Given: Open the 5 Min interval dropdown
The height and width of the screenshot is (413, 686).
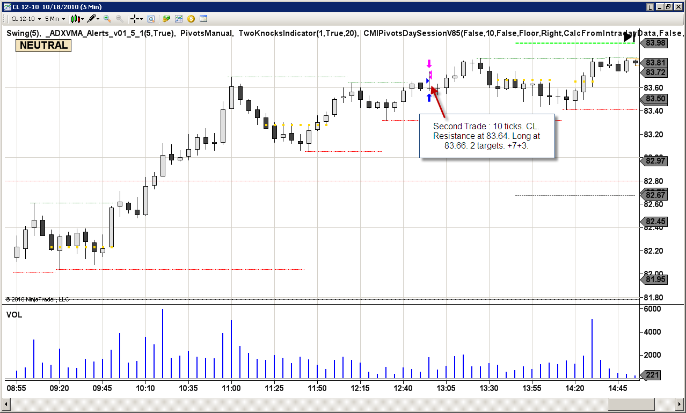Looking at the screenshot, I should pos(55,19).
